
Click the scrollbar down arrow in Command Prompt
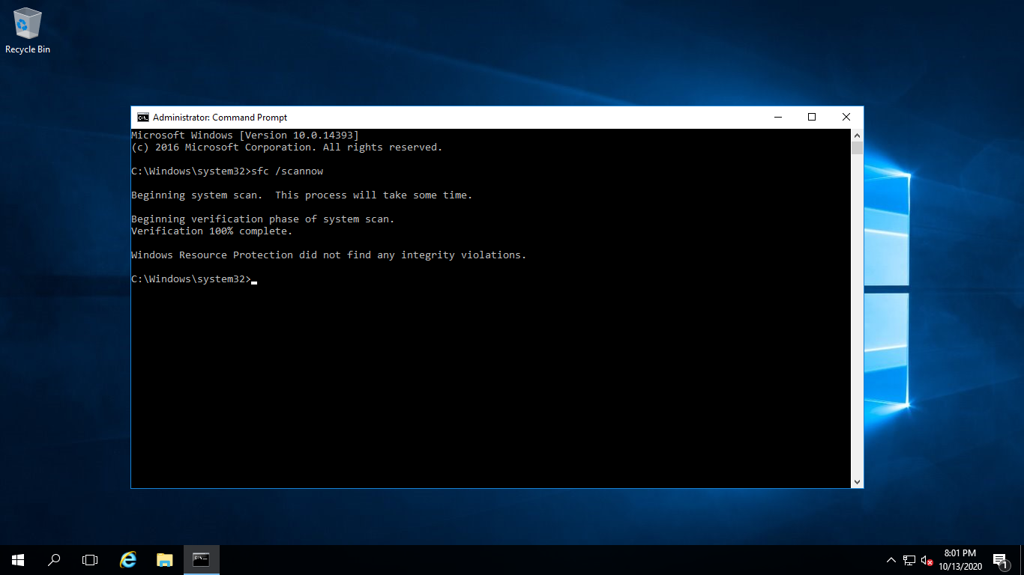pyautogui.click(x=857, y=481)
